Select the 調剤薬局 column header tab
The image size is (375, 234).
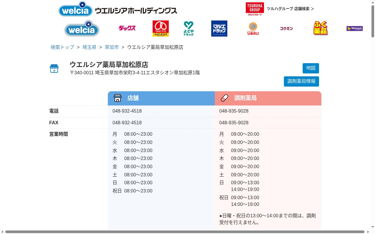[268, 98]
